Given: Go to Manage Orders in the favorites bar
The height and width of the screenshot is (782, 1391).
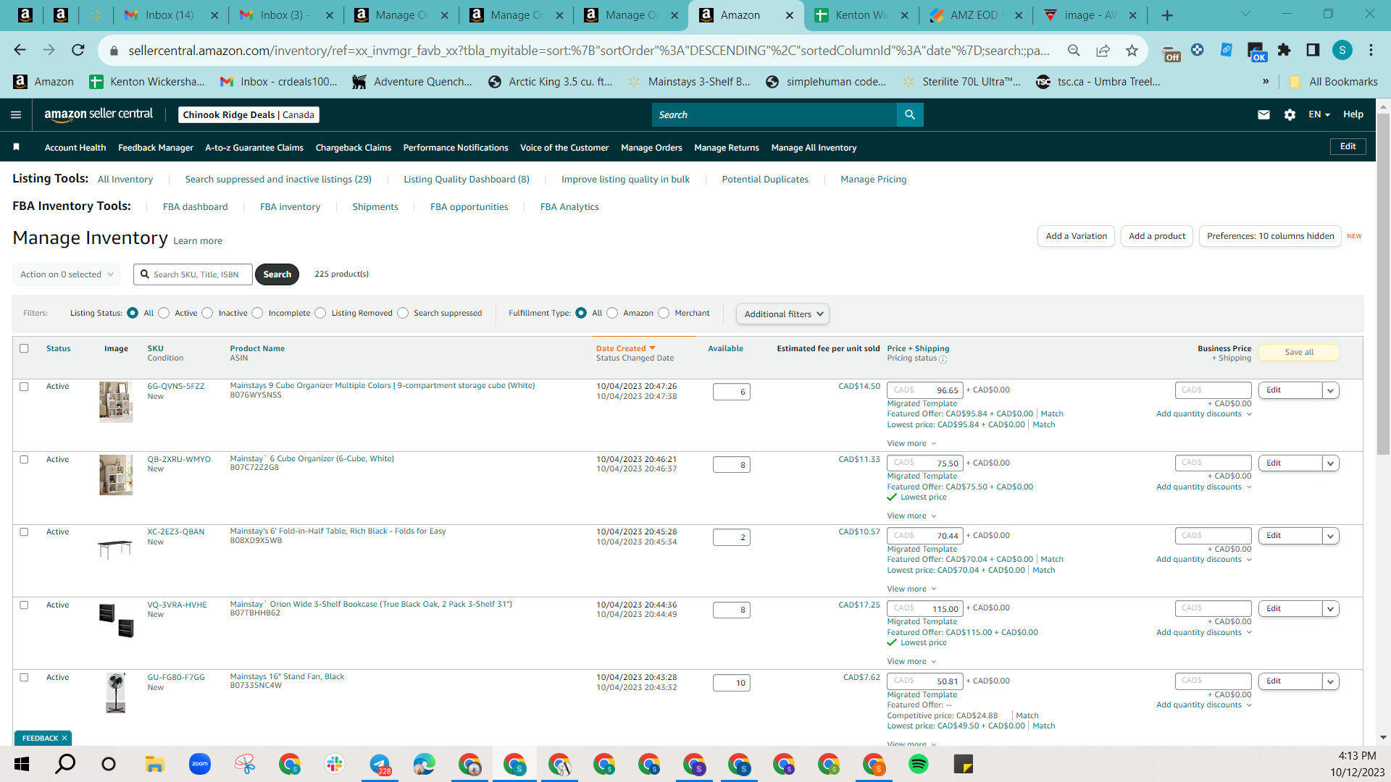Looking at the screenshot, I should click(651, 147).
